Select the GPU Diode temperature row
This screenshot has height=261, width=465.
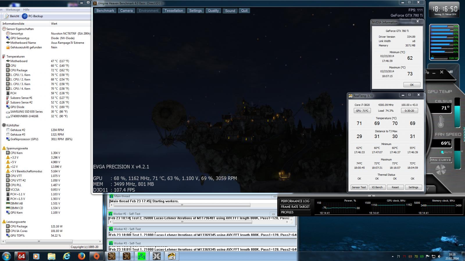[x=46, y=107]
